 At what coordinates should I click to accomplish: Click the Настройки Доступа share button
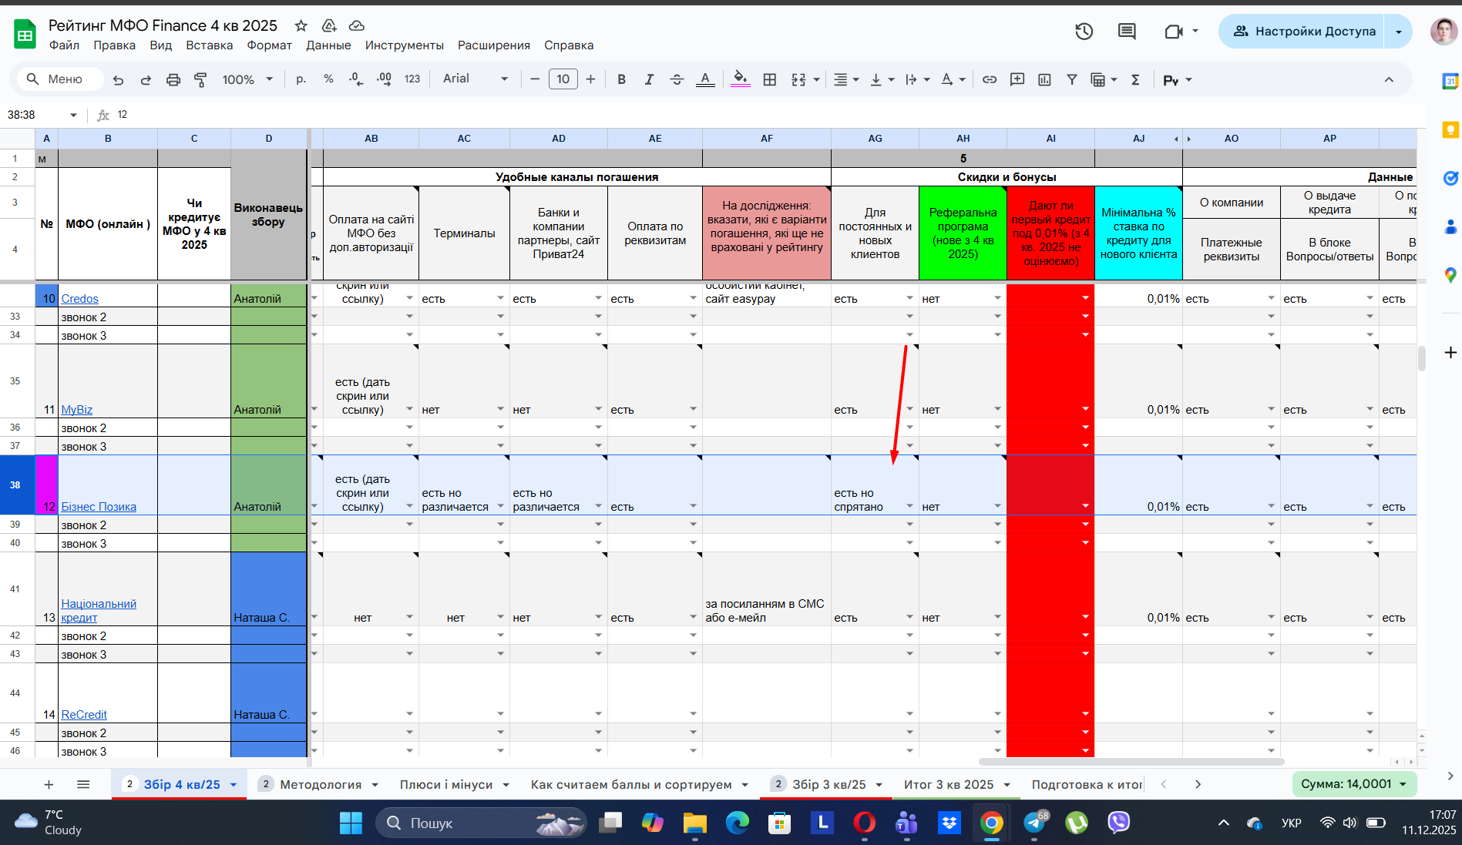tap(1302, 32)
